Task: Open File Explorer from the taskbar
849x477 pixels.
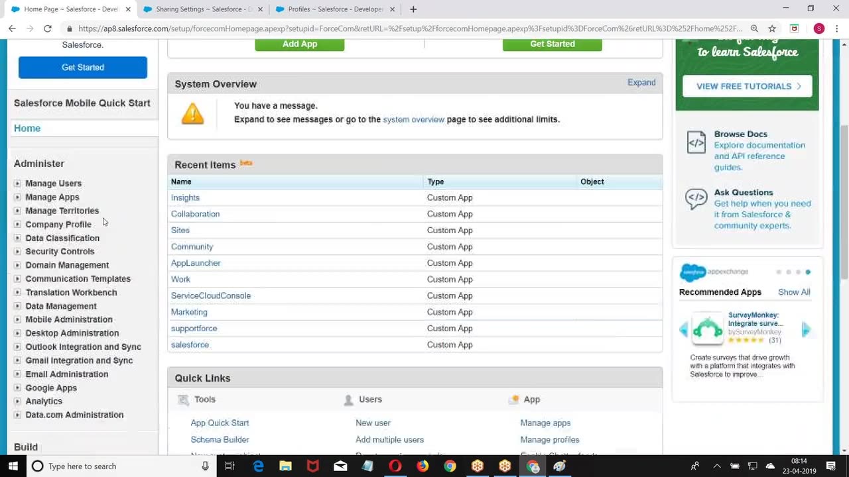Action: pyautogui.click(x=285, y=466)
